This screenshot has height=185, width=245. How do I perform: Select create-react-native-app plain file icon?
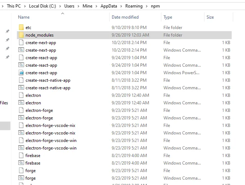click(21, 80)
